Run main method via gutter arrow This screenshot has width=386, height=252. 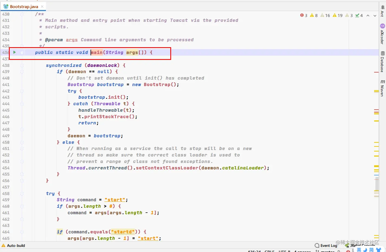[x=15, y=52]
